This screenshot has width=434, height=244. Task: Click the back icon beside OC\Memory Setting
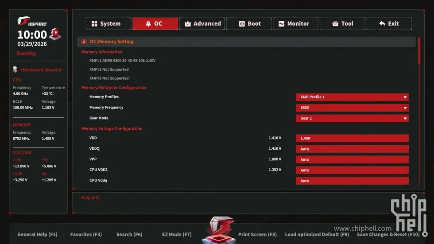coord(84,42)
